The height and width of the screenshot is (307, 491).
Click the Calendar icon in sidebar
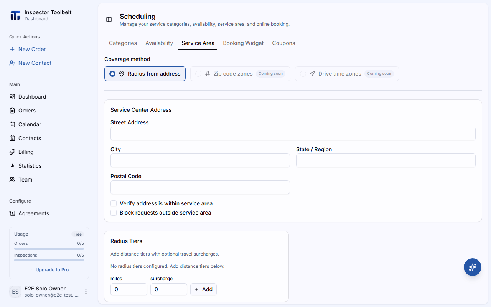[12, 124]
